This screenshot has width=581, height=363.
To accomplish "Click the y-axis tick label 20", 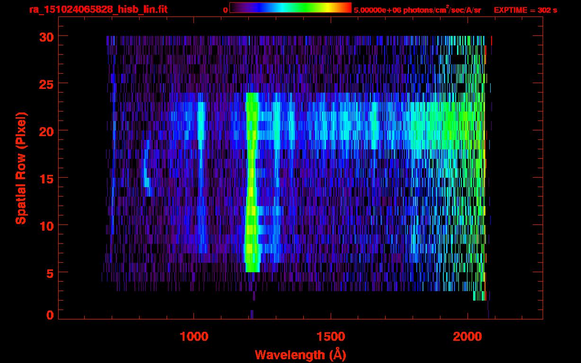I will click(45, 130).
